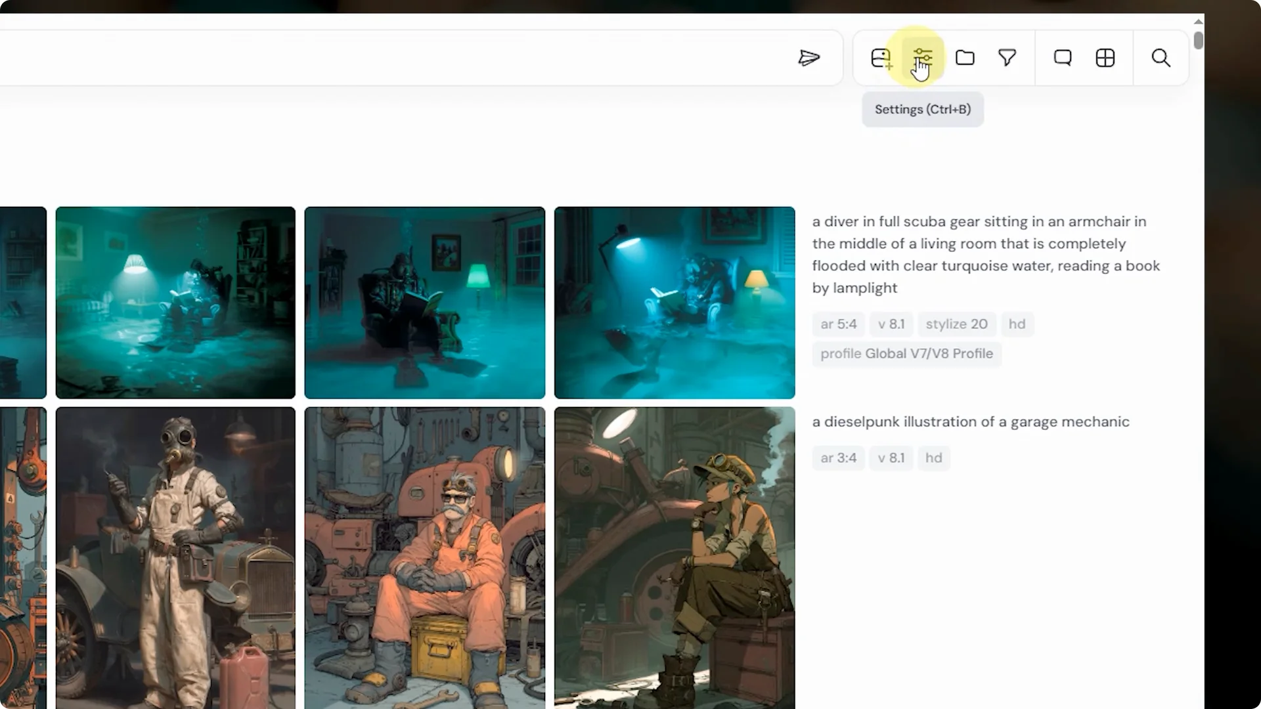This screenshot has height=709, width=1261.
Task: Select the 'ar 5:4' parameter tag
Action: click(837, 324)
